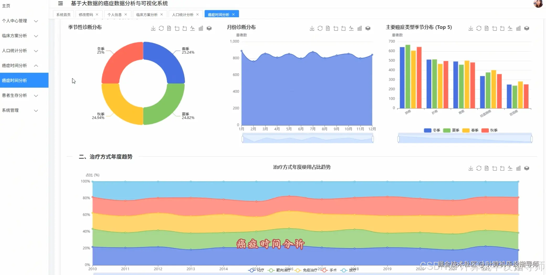Select 患者生存分析 in the sidebar

coord(20,95)
